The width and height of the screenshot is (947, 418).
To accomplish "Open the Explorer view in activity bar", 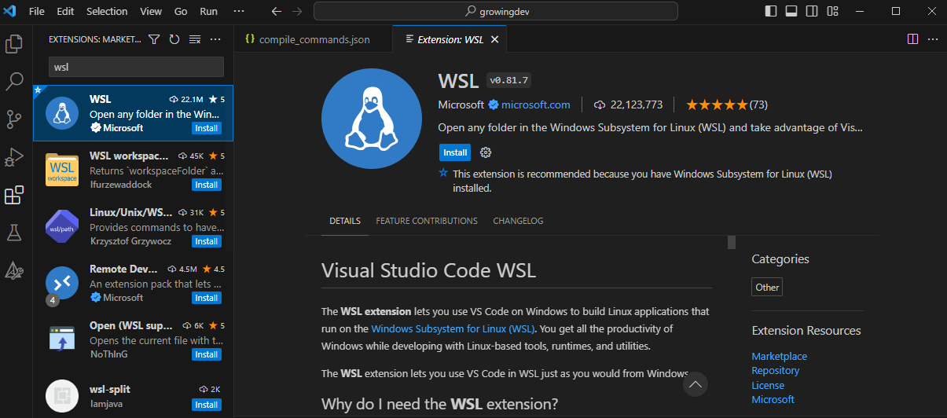I will tap(14, 43).
